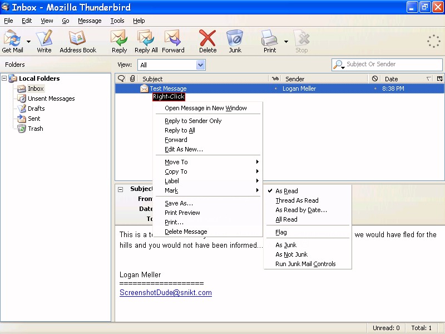Viewport: 445px width, 334px height.
Task: Select the Unsent Messages folder icon
Action: [22, 99]
